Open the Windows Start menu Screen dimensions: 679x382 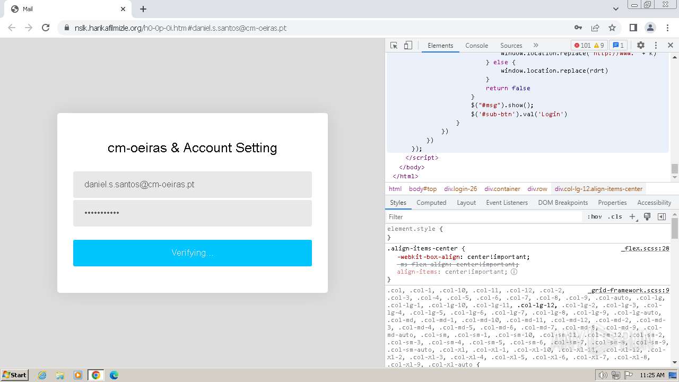pyautogui.click(x=15, y=375)
